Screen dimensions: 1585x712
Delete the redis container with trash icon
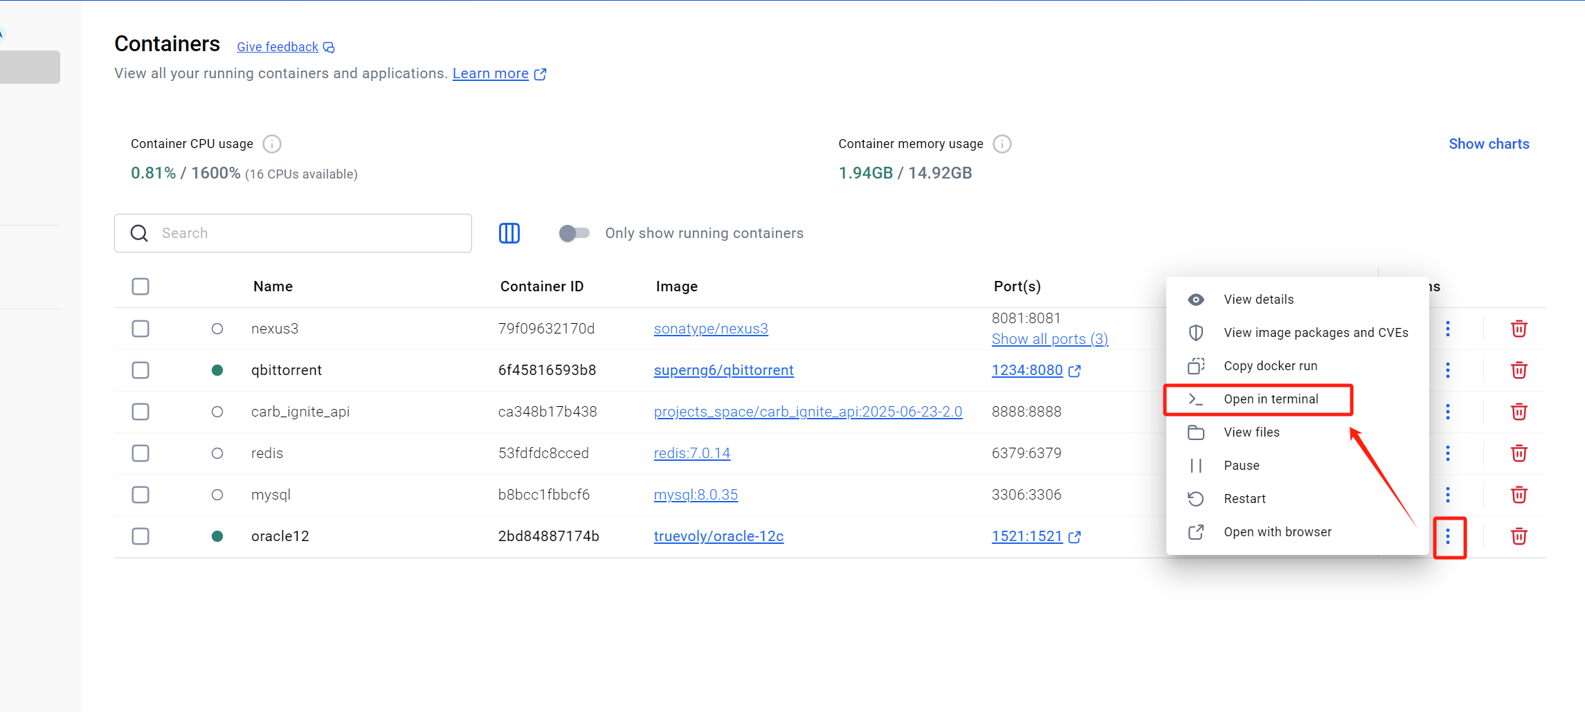point(1519,453)
